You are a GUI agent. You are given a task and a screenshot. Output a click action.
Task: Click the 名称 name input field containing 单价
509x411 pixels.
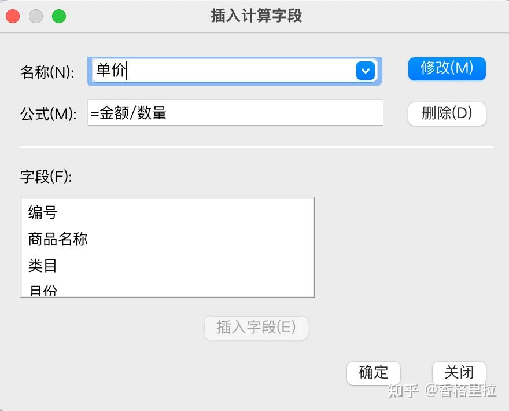point(223,71)
